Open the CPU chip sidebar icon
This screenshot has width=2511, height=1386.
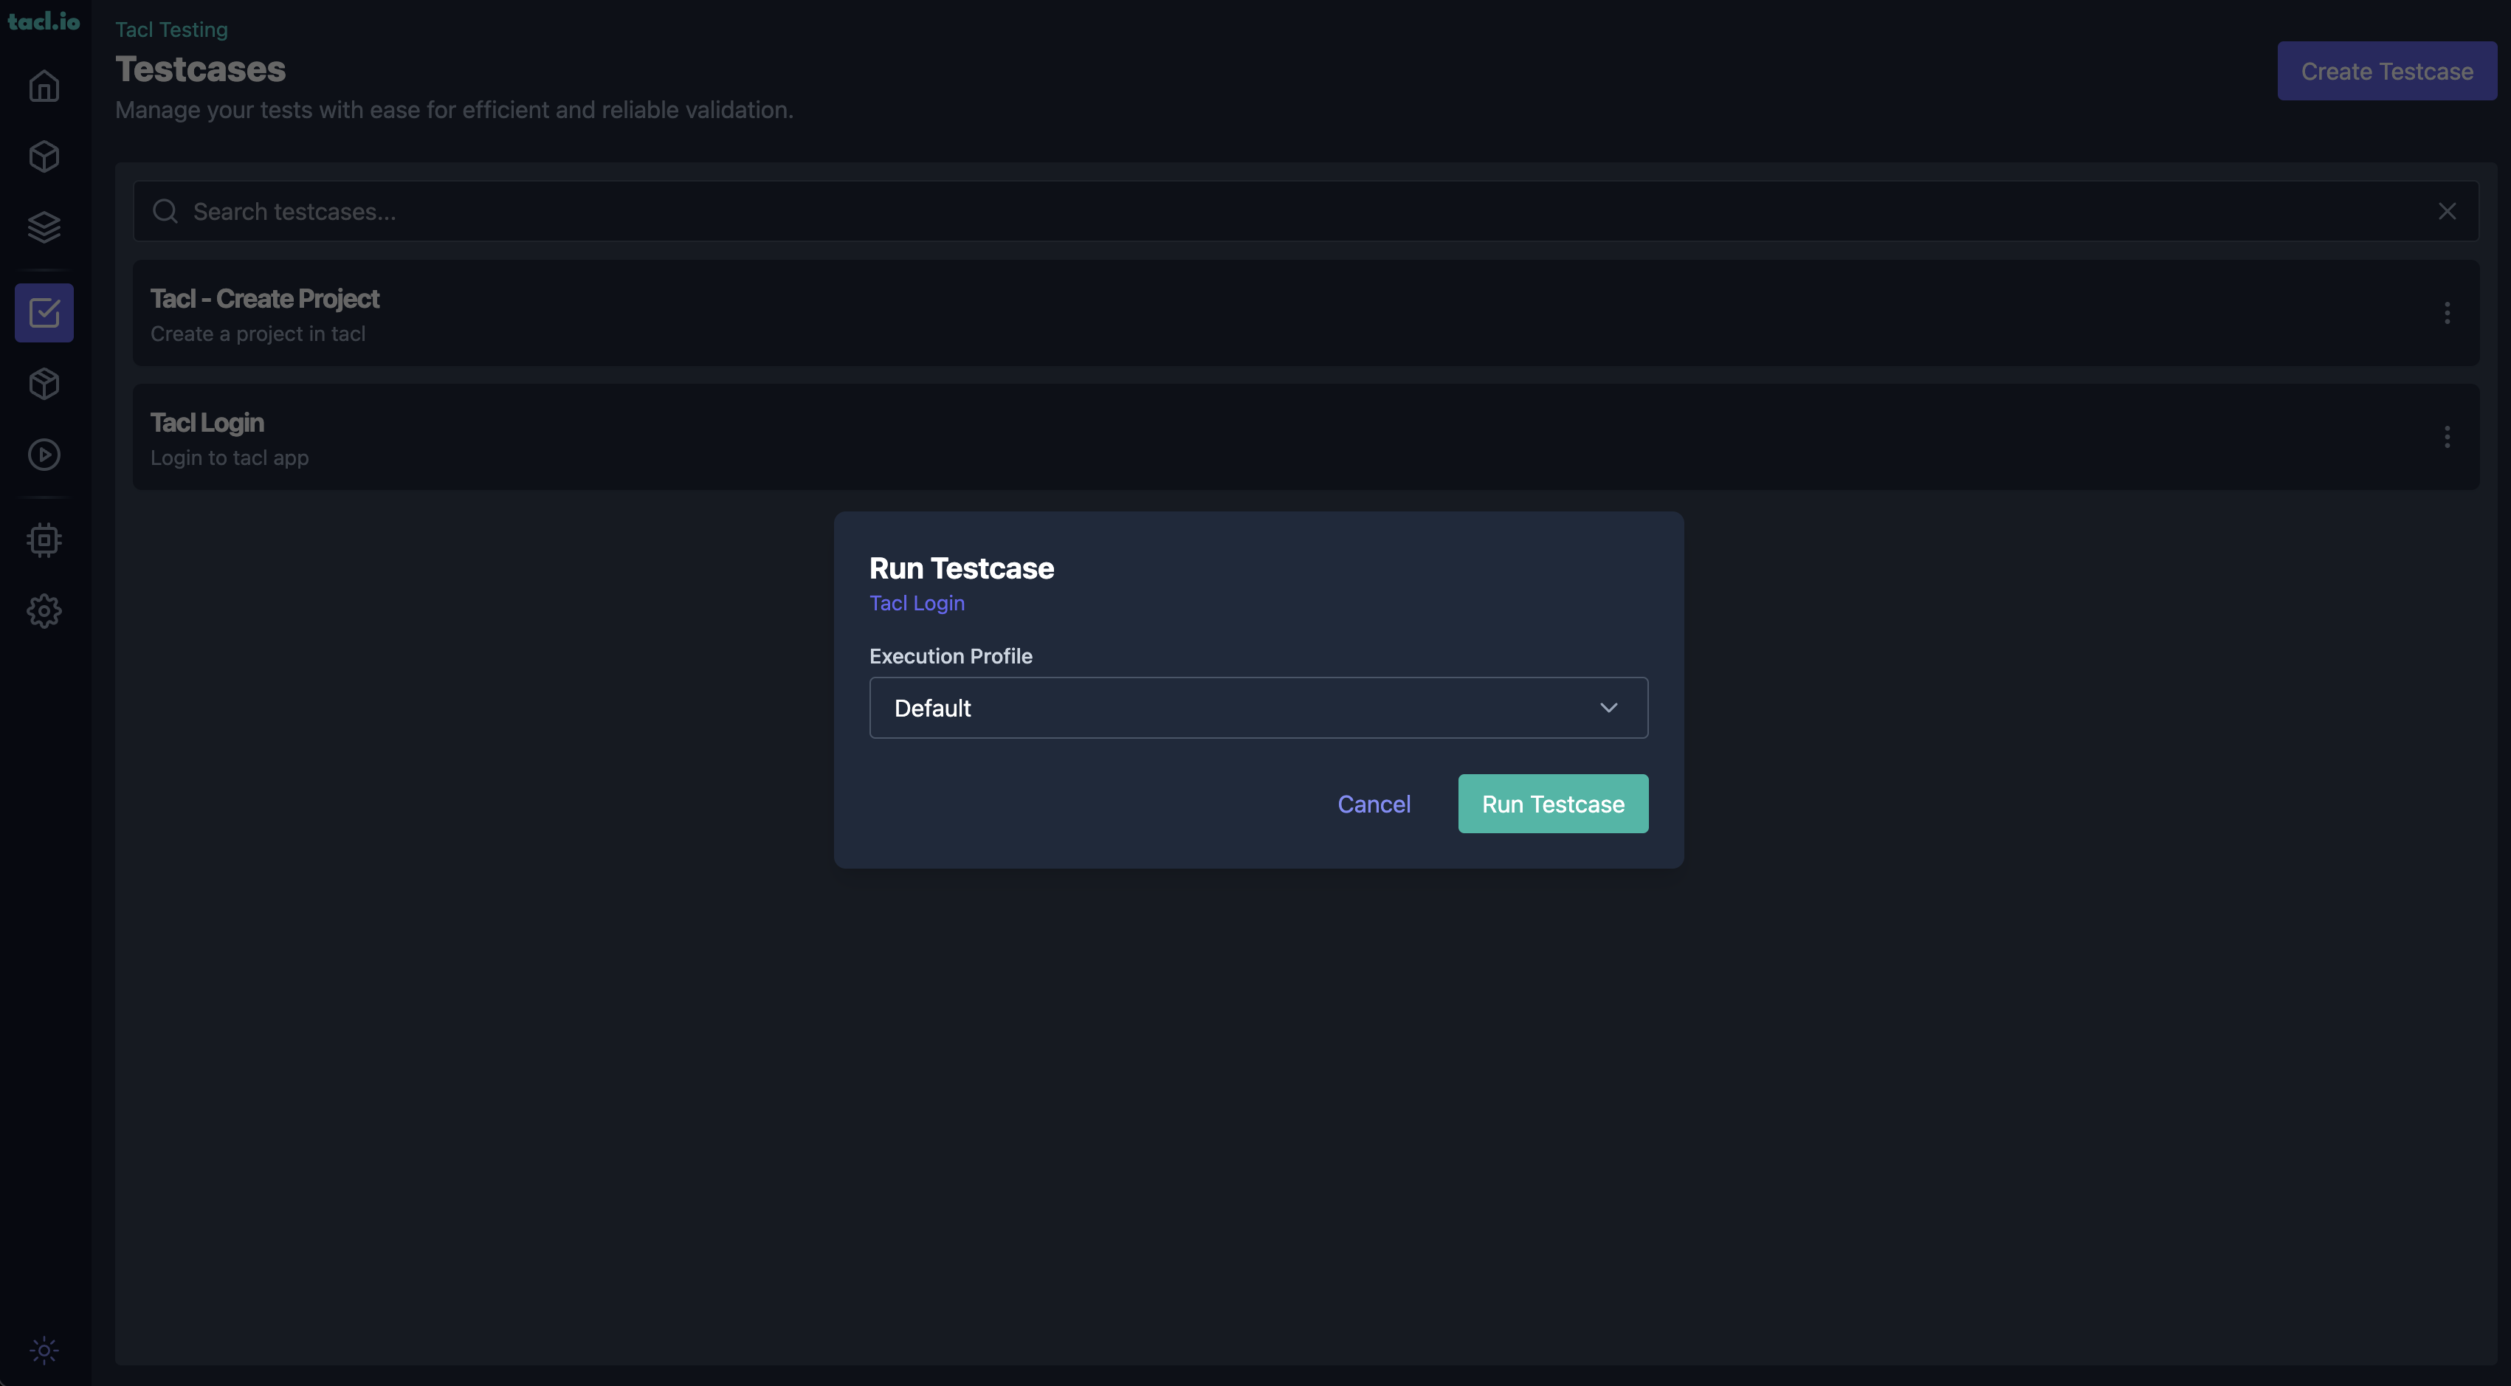pyautogui.click(x=44, y=540)
